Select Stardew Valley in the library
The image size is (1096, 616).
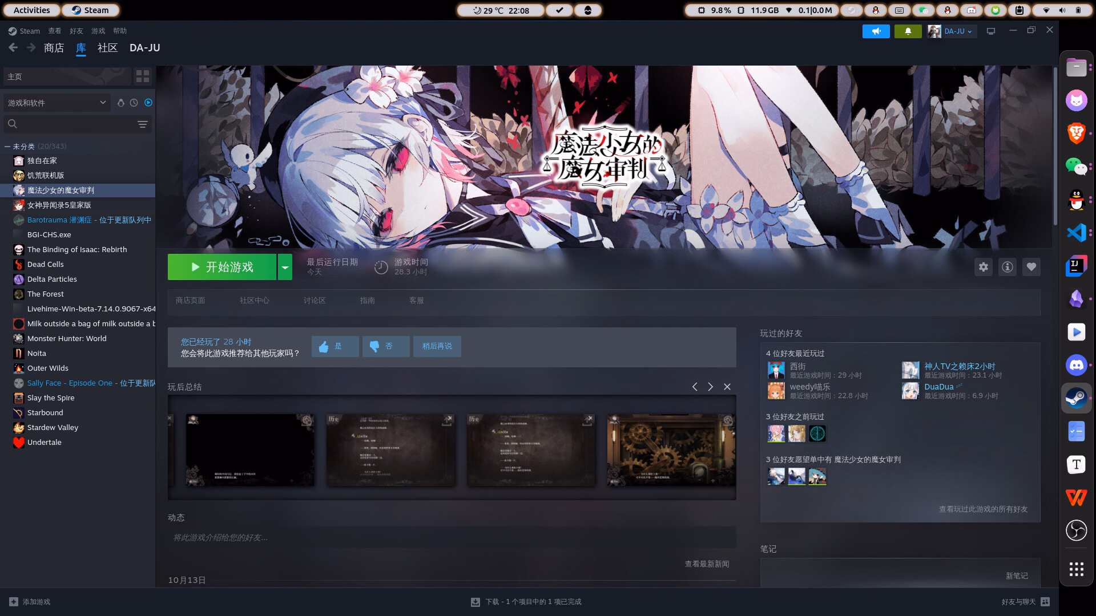53,428
